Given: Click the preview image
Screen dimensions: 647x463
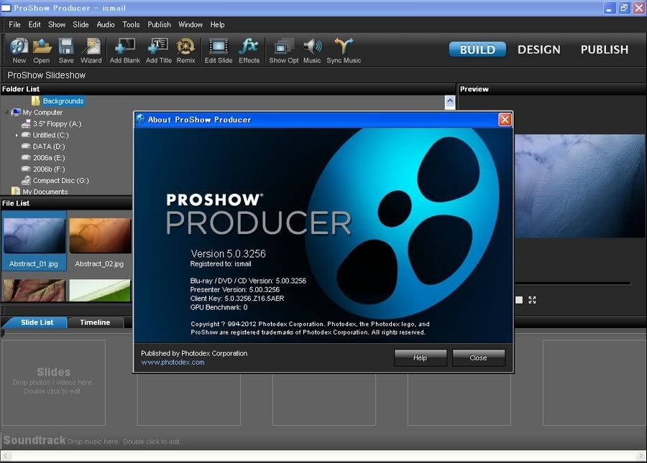Looking at the screenshot, I should click(579, 186).
